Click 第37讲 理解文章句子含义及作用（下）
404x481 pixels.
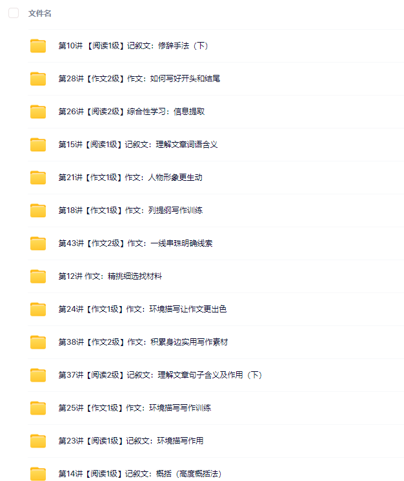pyautogui.click(x=160, y=375)
